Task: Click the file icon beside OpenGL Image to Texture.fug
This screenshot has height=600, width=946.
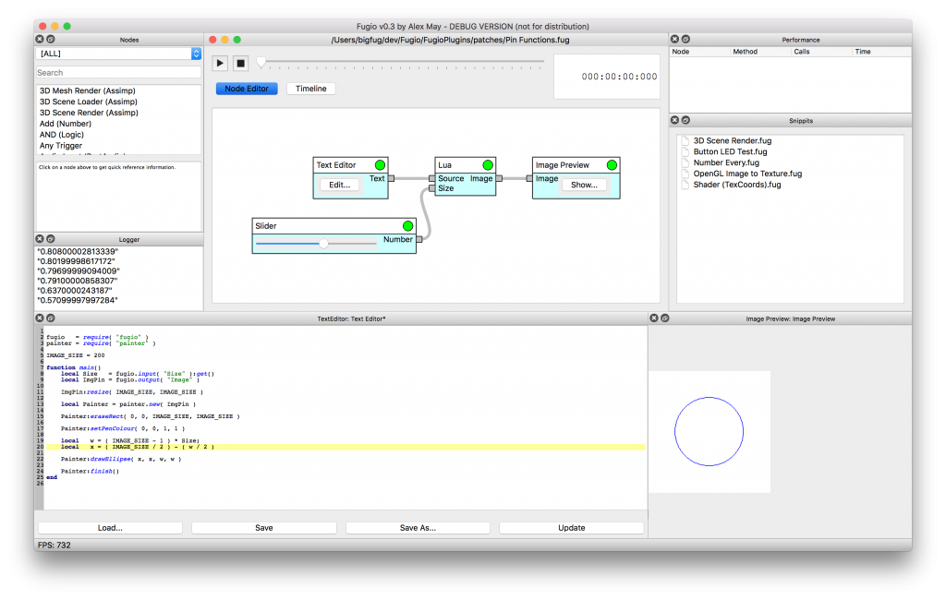Action: point(687,173)
